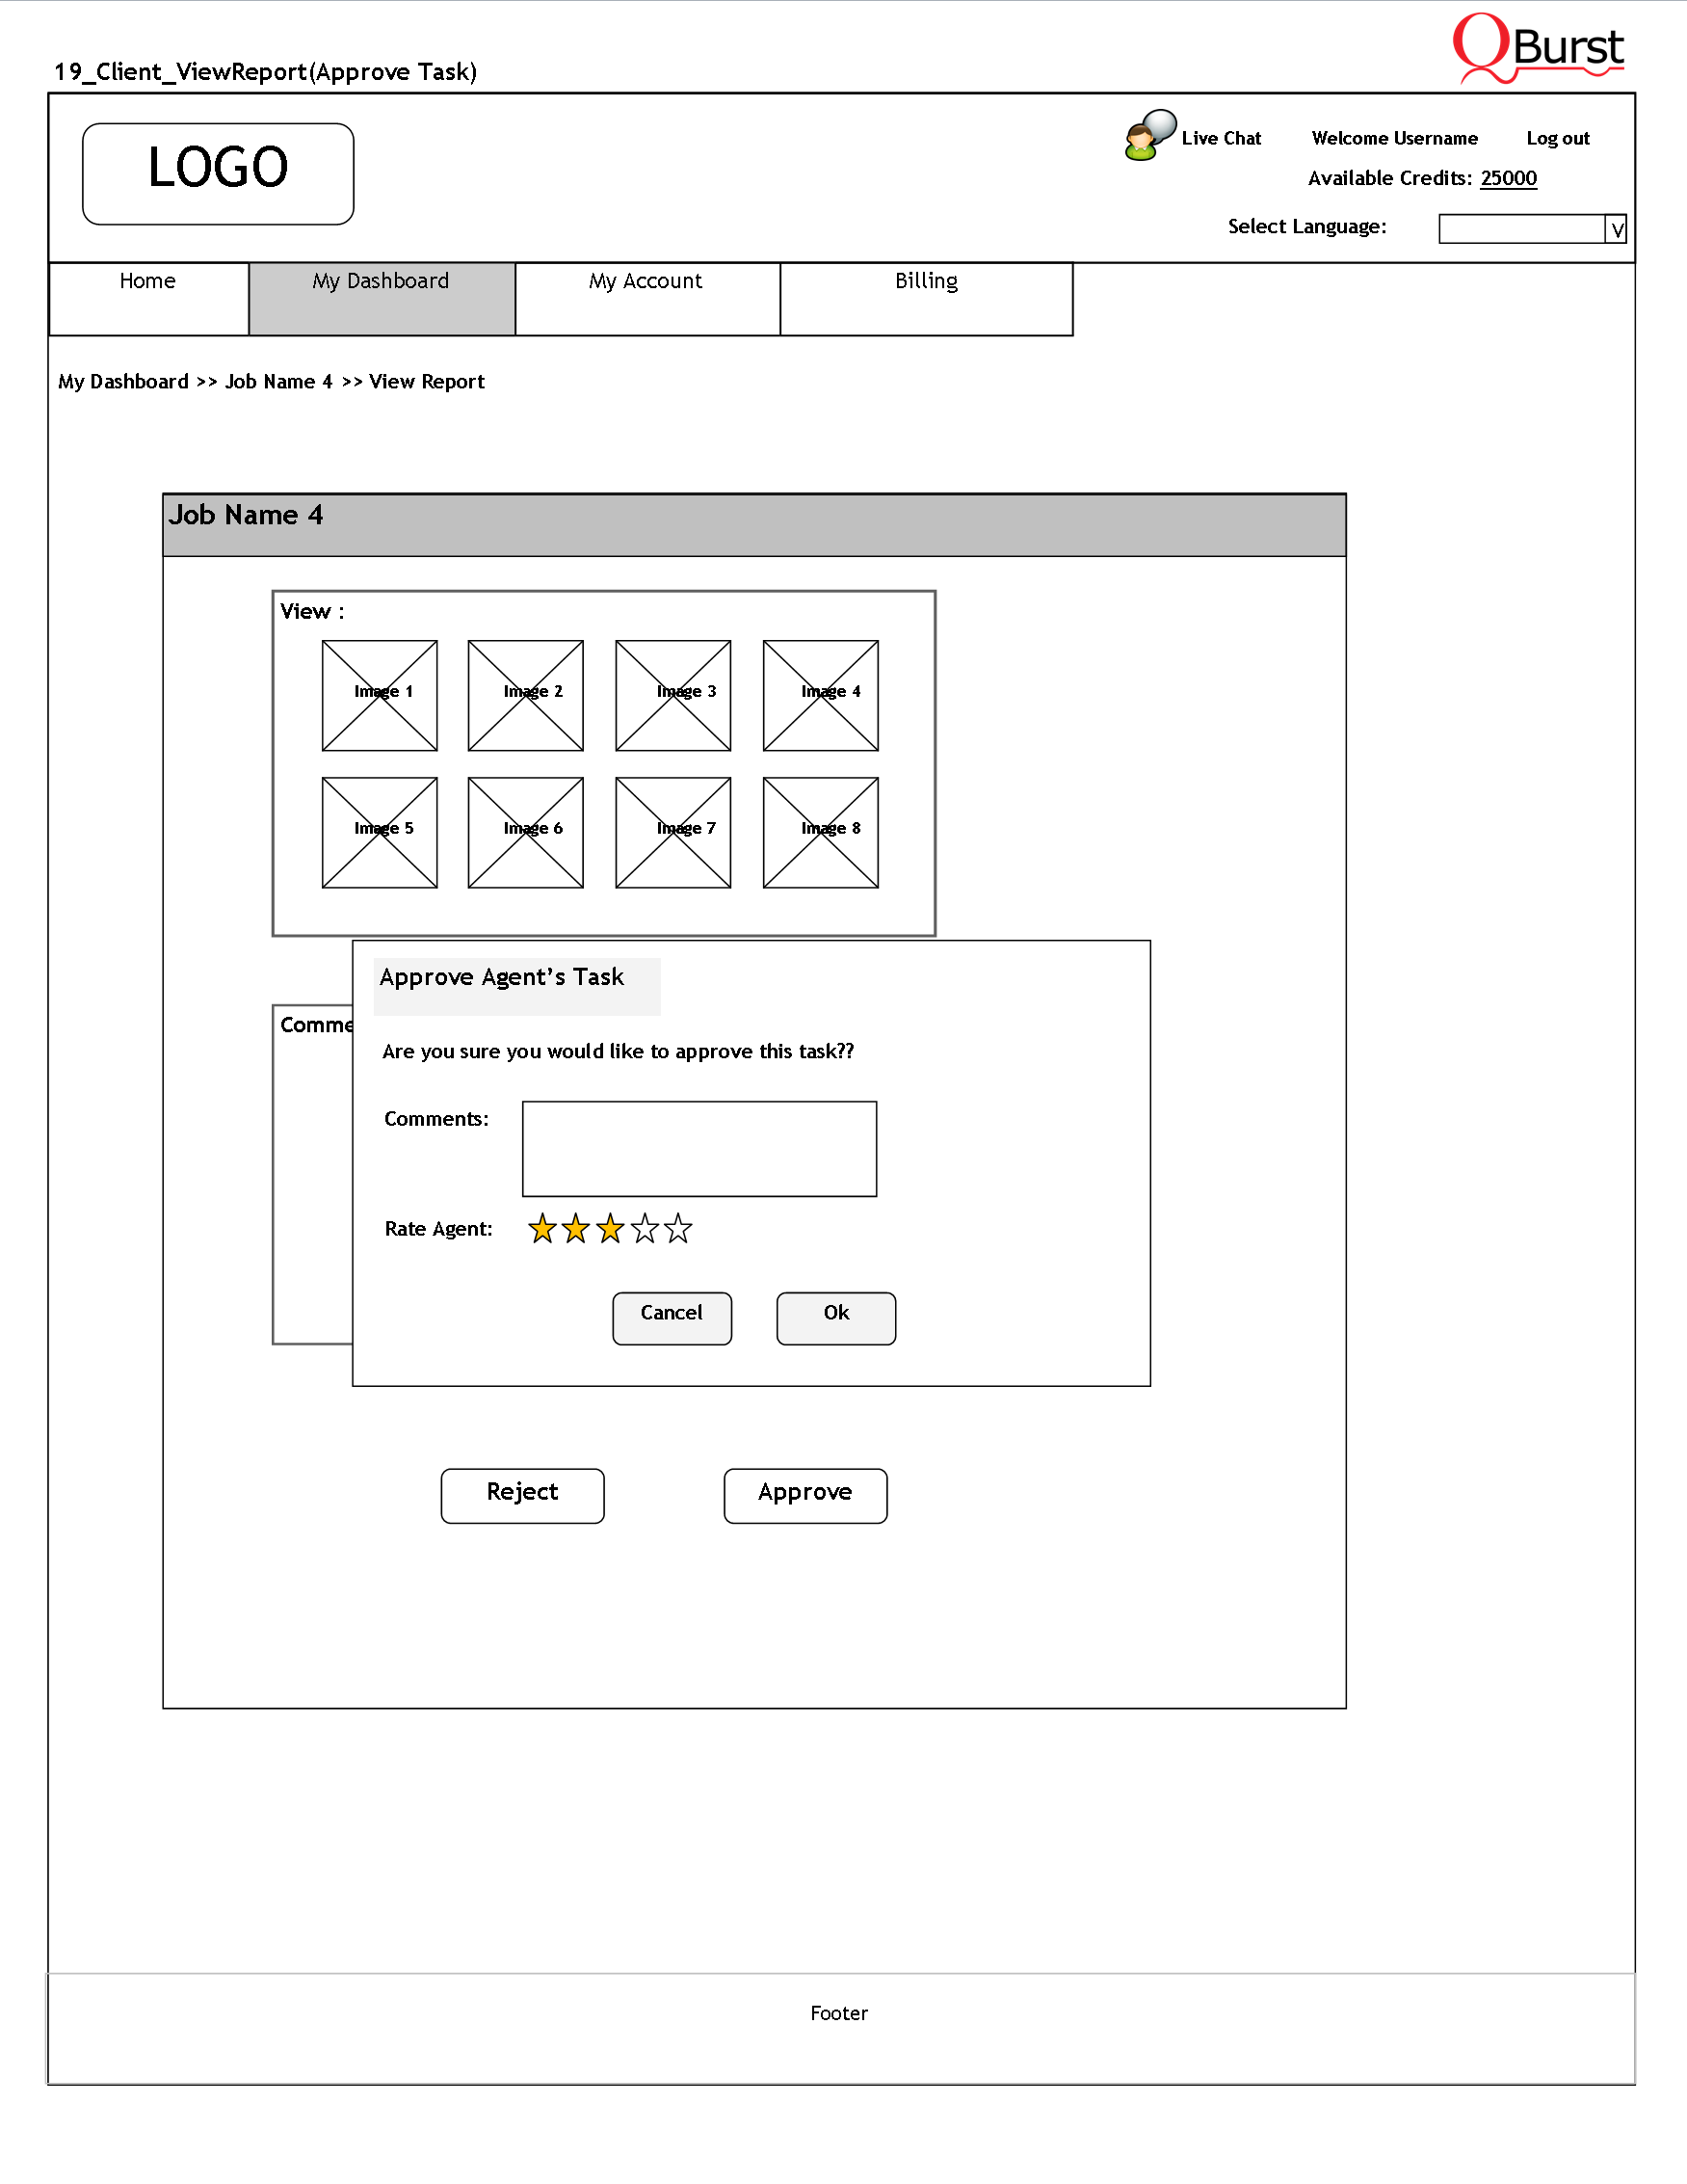1687x2184 pixels.
Task: Select the third rating star
Action: [x=610, y=1228]
